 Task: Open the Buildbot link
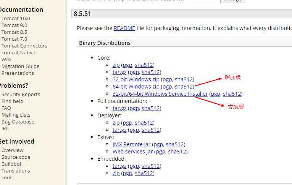click(x=11, y=164)
